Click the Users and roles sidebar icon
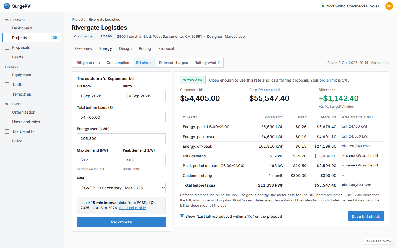This screenshot has height=248, width=397. pos(7,122)
